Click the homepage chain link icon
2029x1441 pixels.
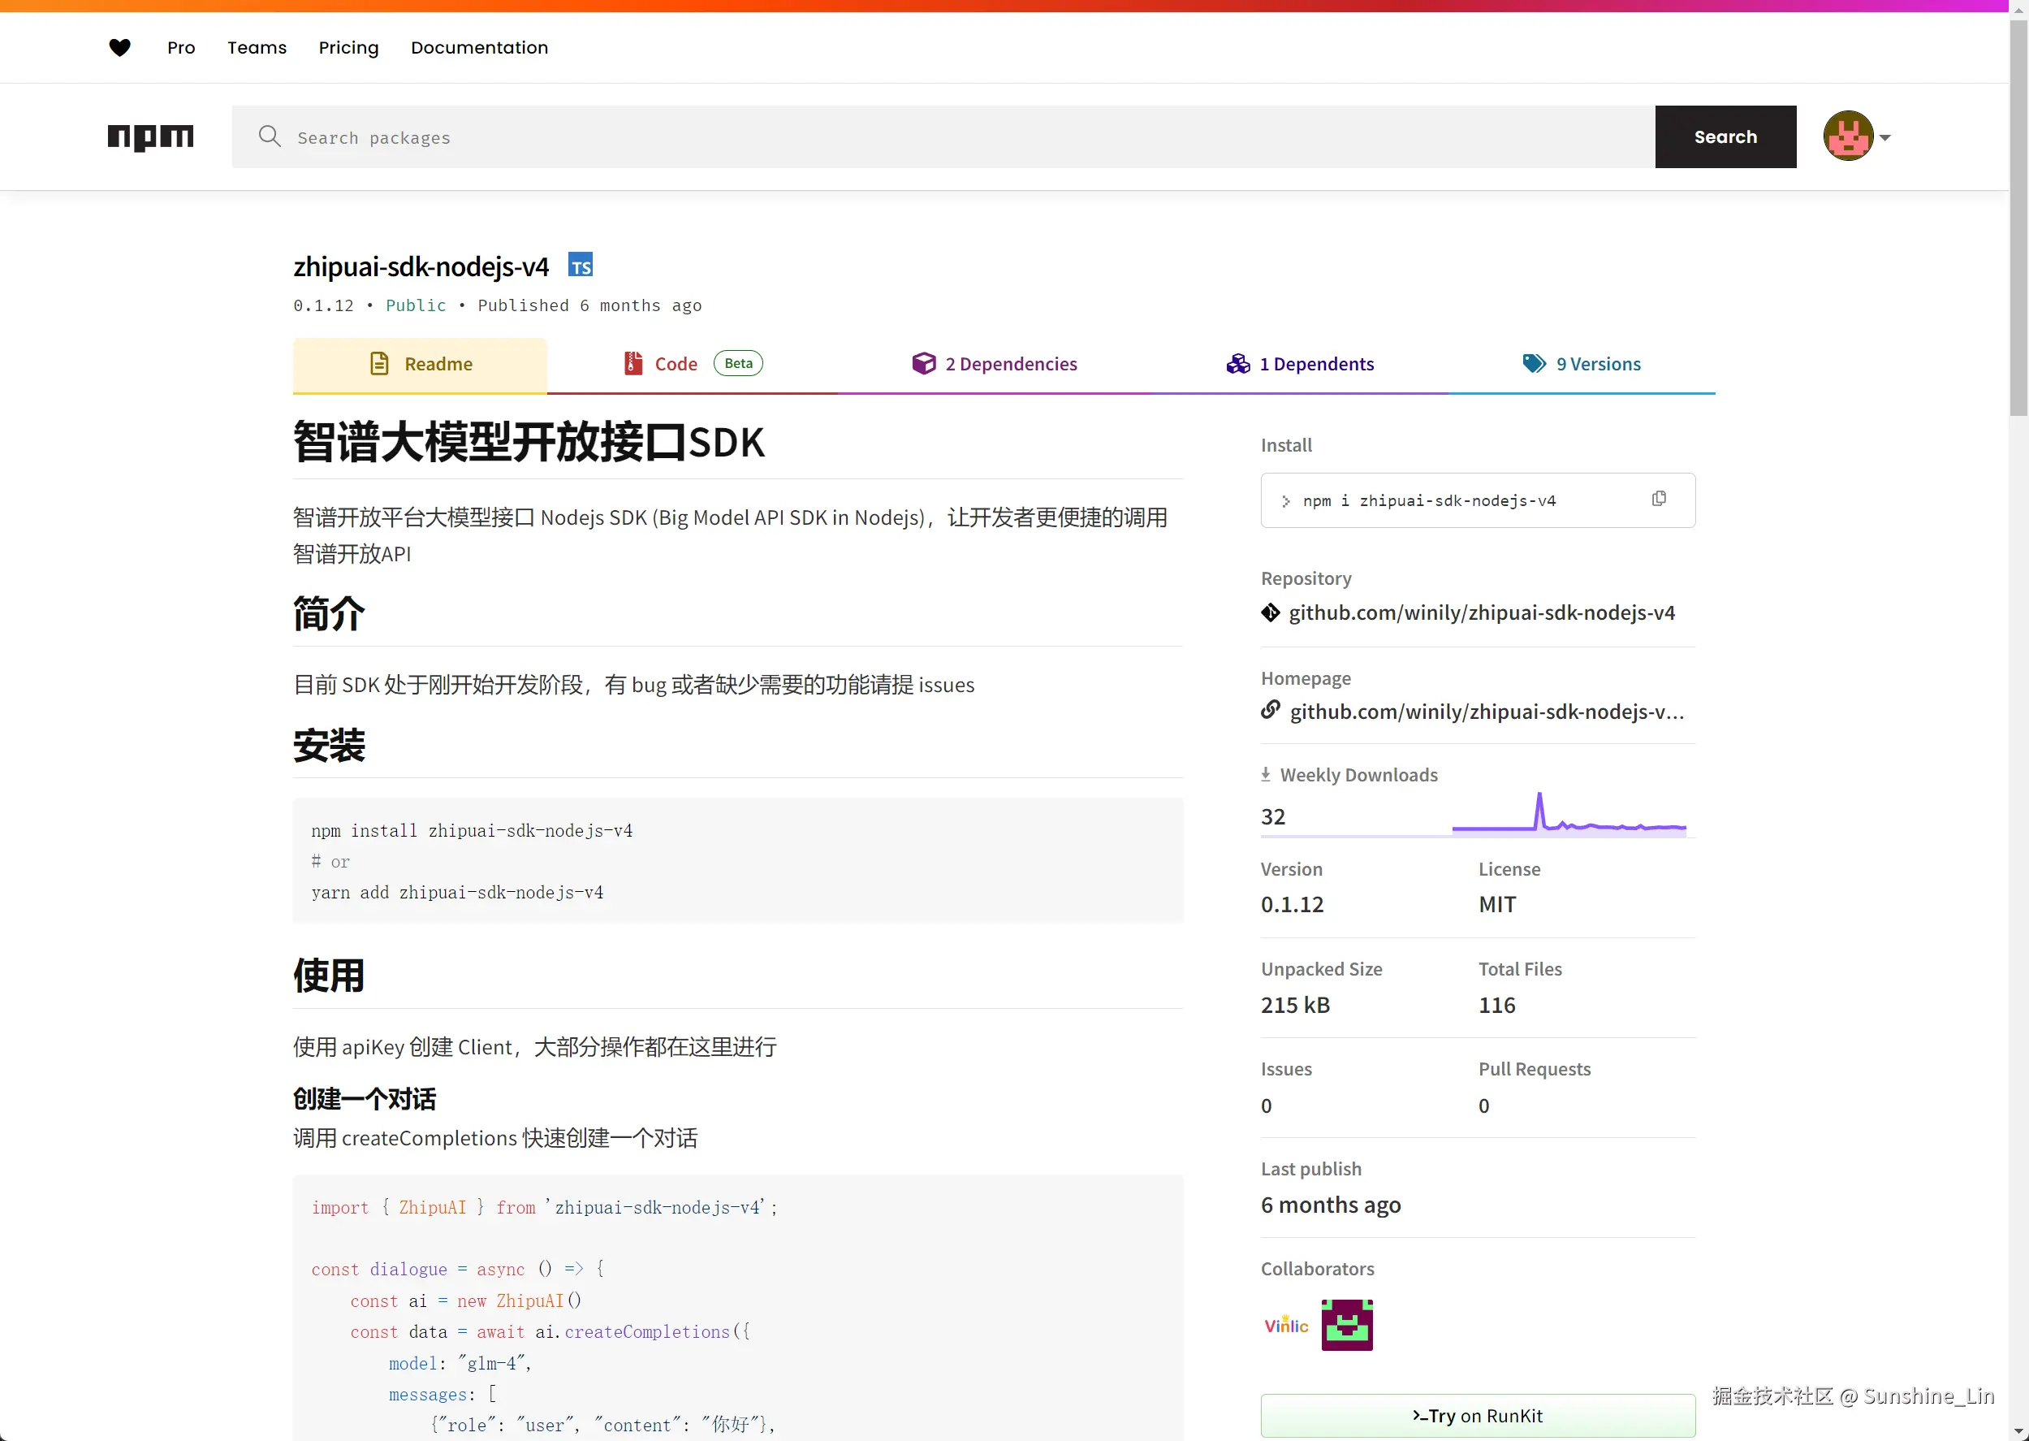pos(1270,711)
